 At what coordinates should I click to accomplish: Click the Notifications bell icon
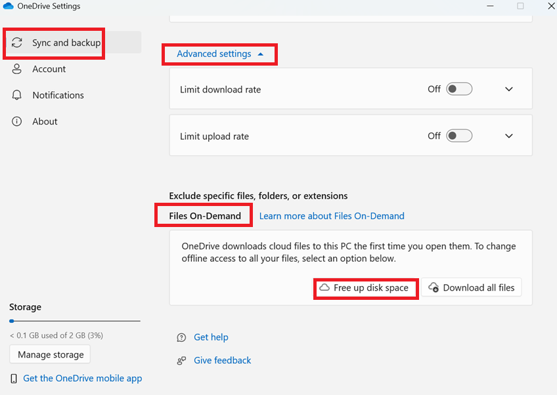pyautogui.click(x=16, y=95)
